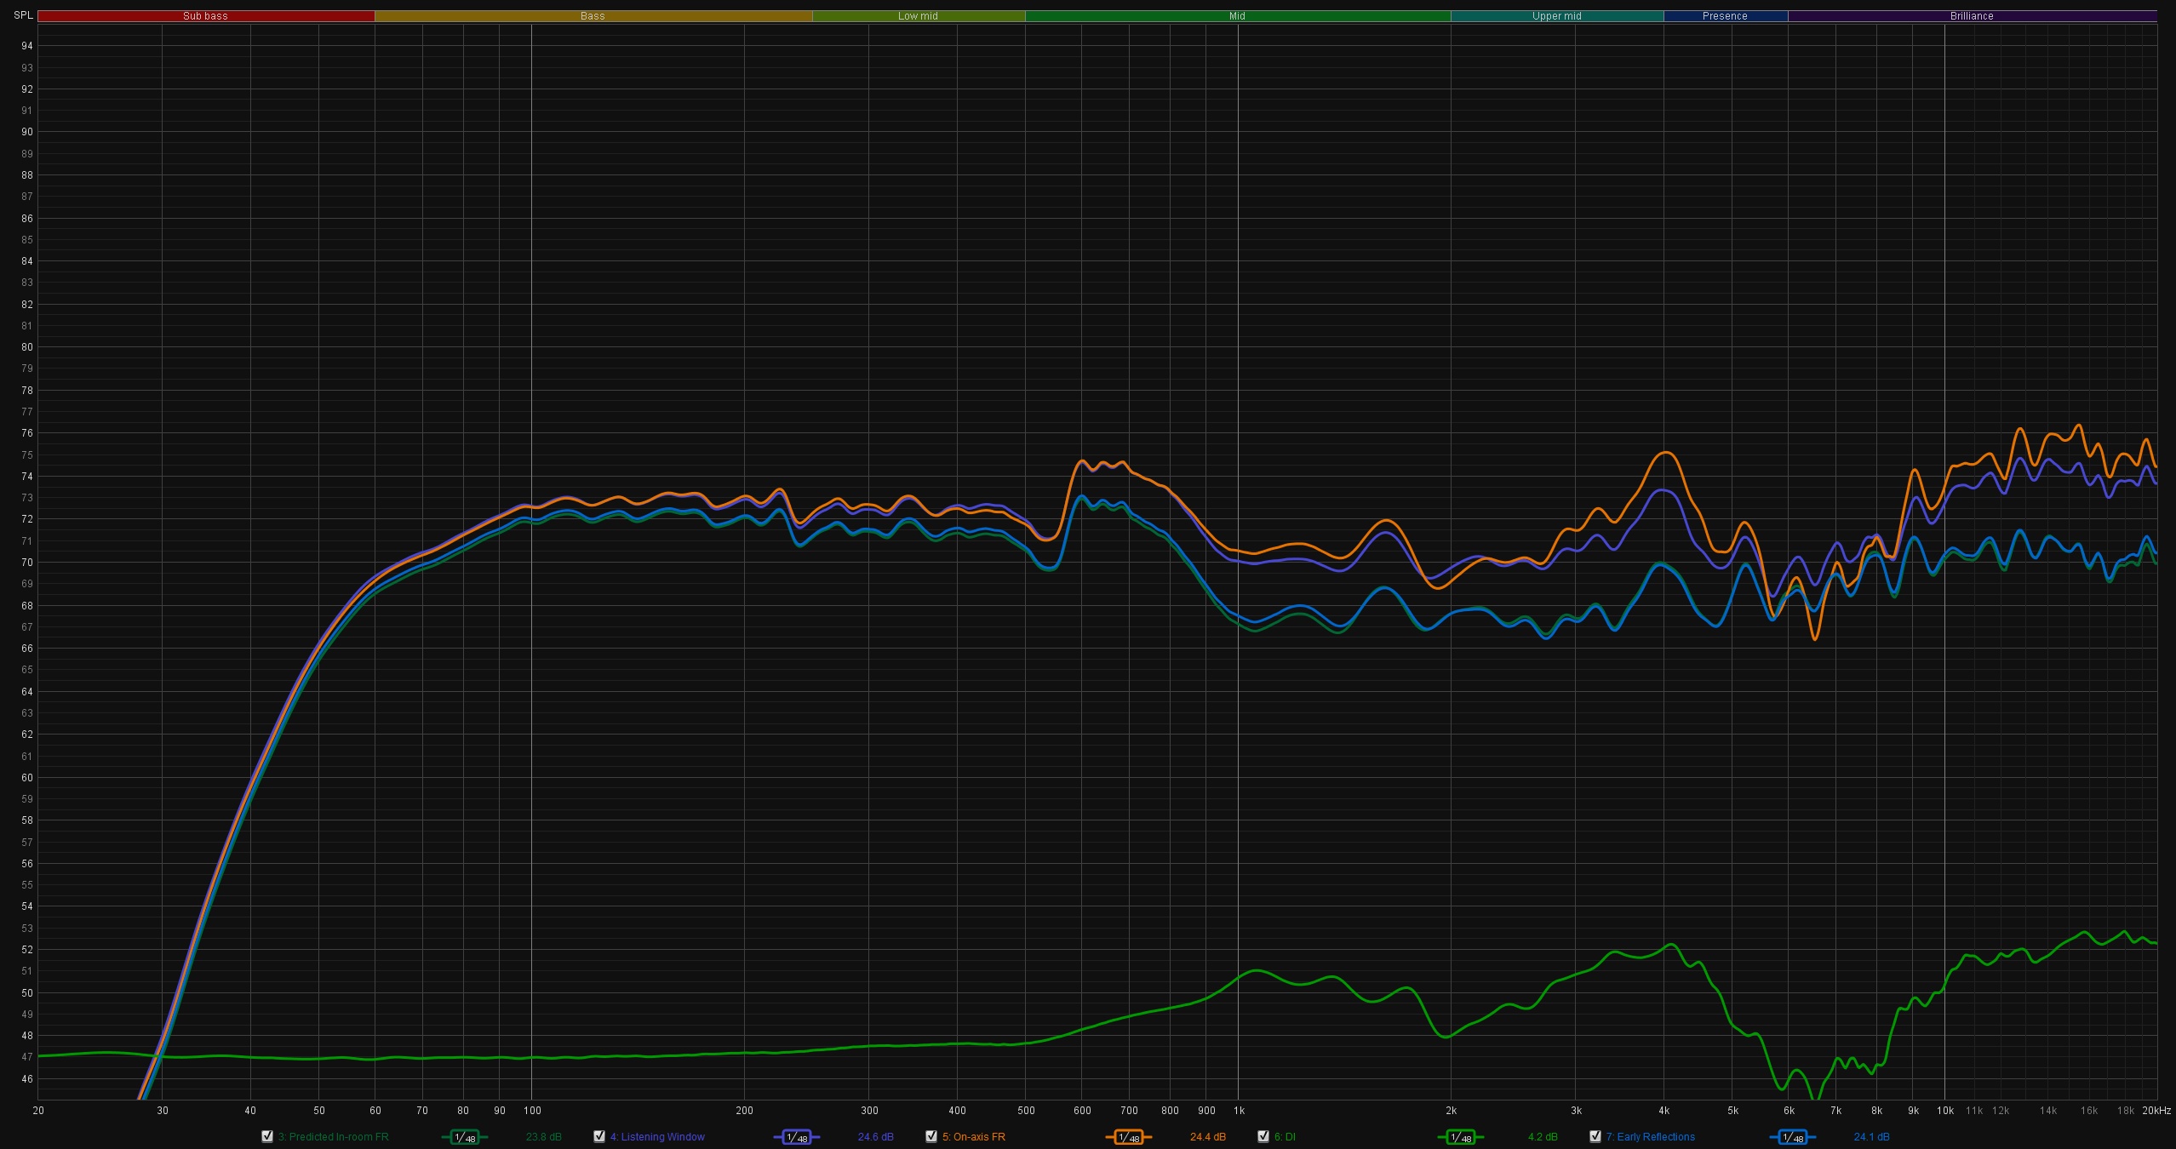Screen dimensions: 2176x1149
Task: Click the Brilliance frequency band header
Action: click(x=1973, y=16)
